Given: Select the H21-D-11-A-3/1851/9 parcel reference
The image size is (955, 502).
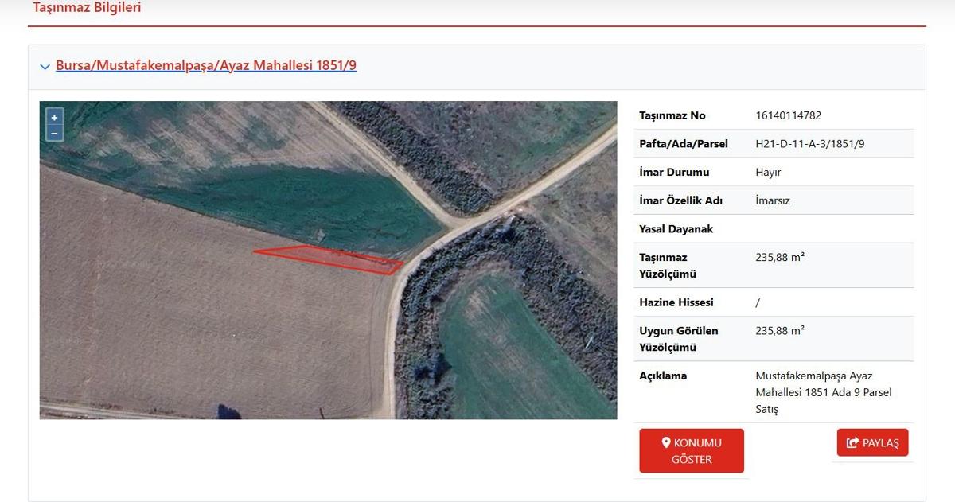Looking at the screenshot, I should (x=809, y=144).
